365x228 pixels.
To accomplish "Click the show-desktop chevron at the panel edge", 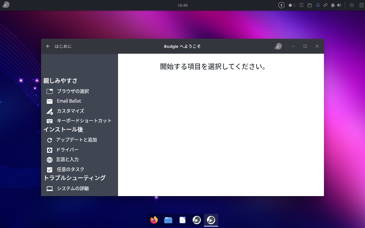I will tap(361, 5).
